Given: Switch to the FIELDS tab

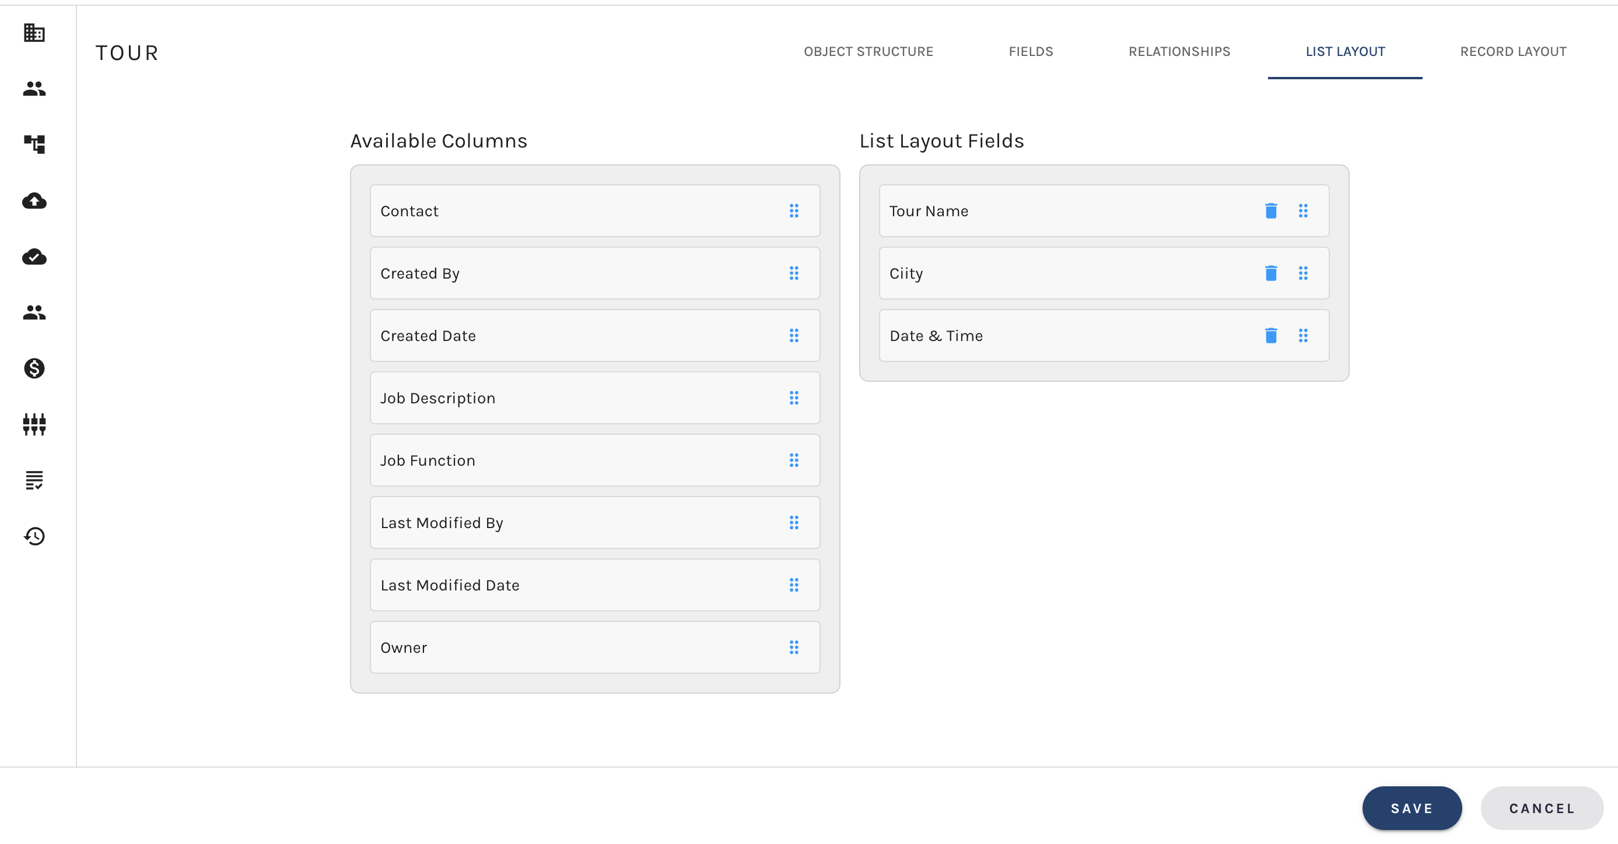Looking at the screenshot, I should click(x=1031, y=51).
